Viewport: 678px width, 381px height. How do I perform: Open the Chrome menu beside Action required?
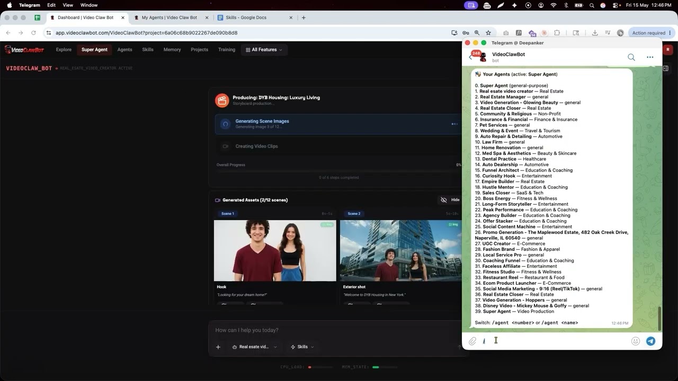[x=671, y=33]
